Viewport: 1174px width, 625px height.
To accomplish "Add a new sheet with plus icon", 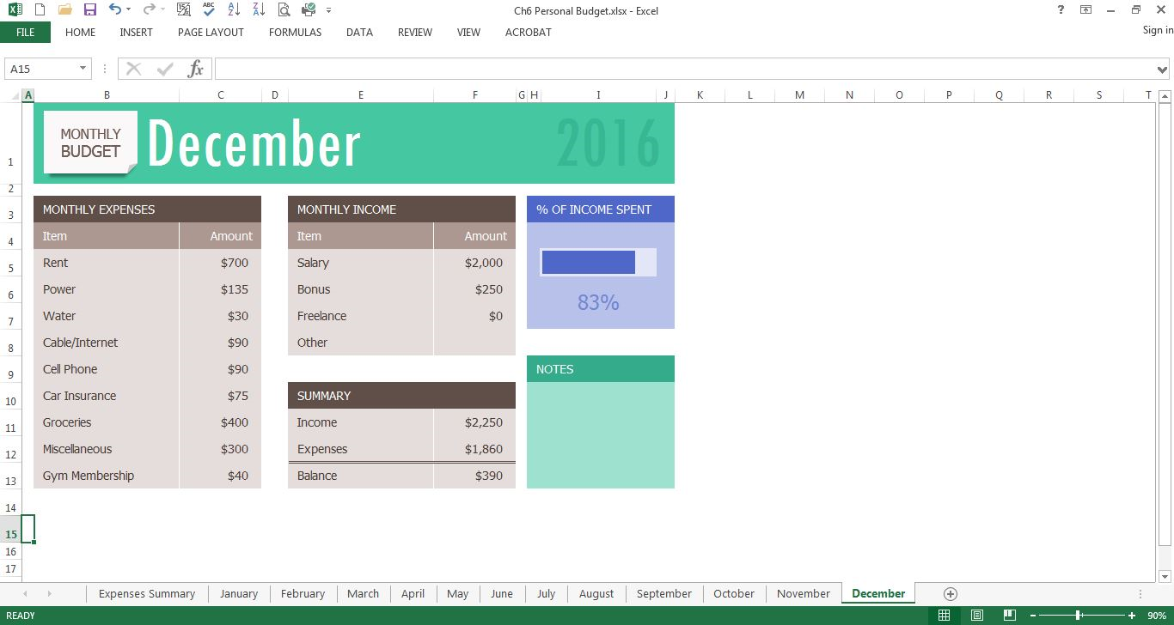I will (950, 593).
